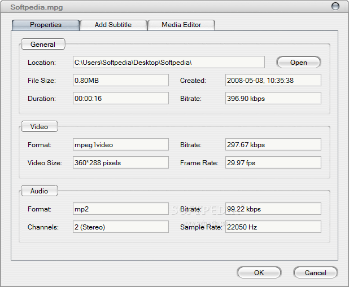Click the Frame Rate: label

(x=199, y=163)
